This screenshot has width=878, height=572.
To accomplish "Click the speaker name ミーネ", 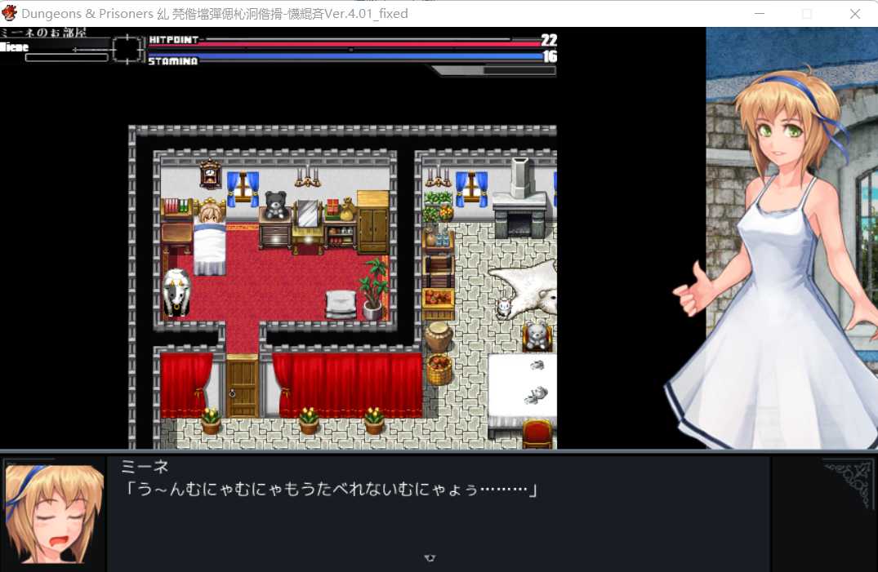I will (x=145, y=466).
